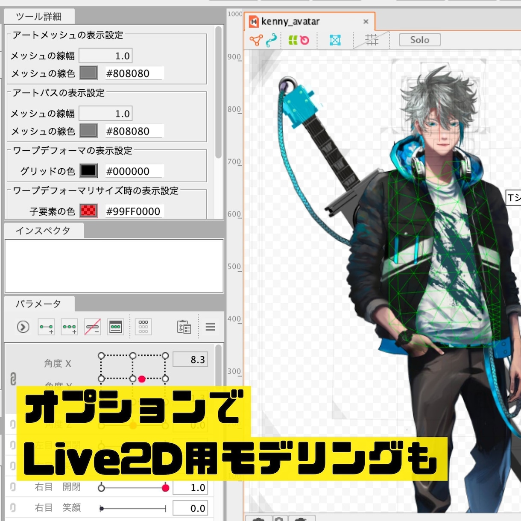521x521 pixels.
Task: Click the teal art path icon
Action: 271,40
